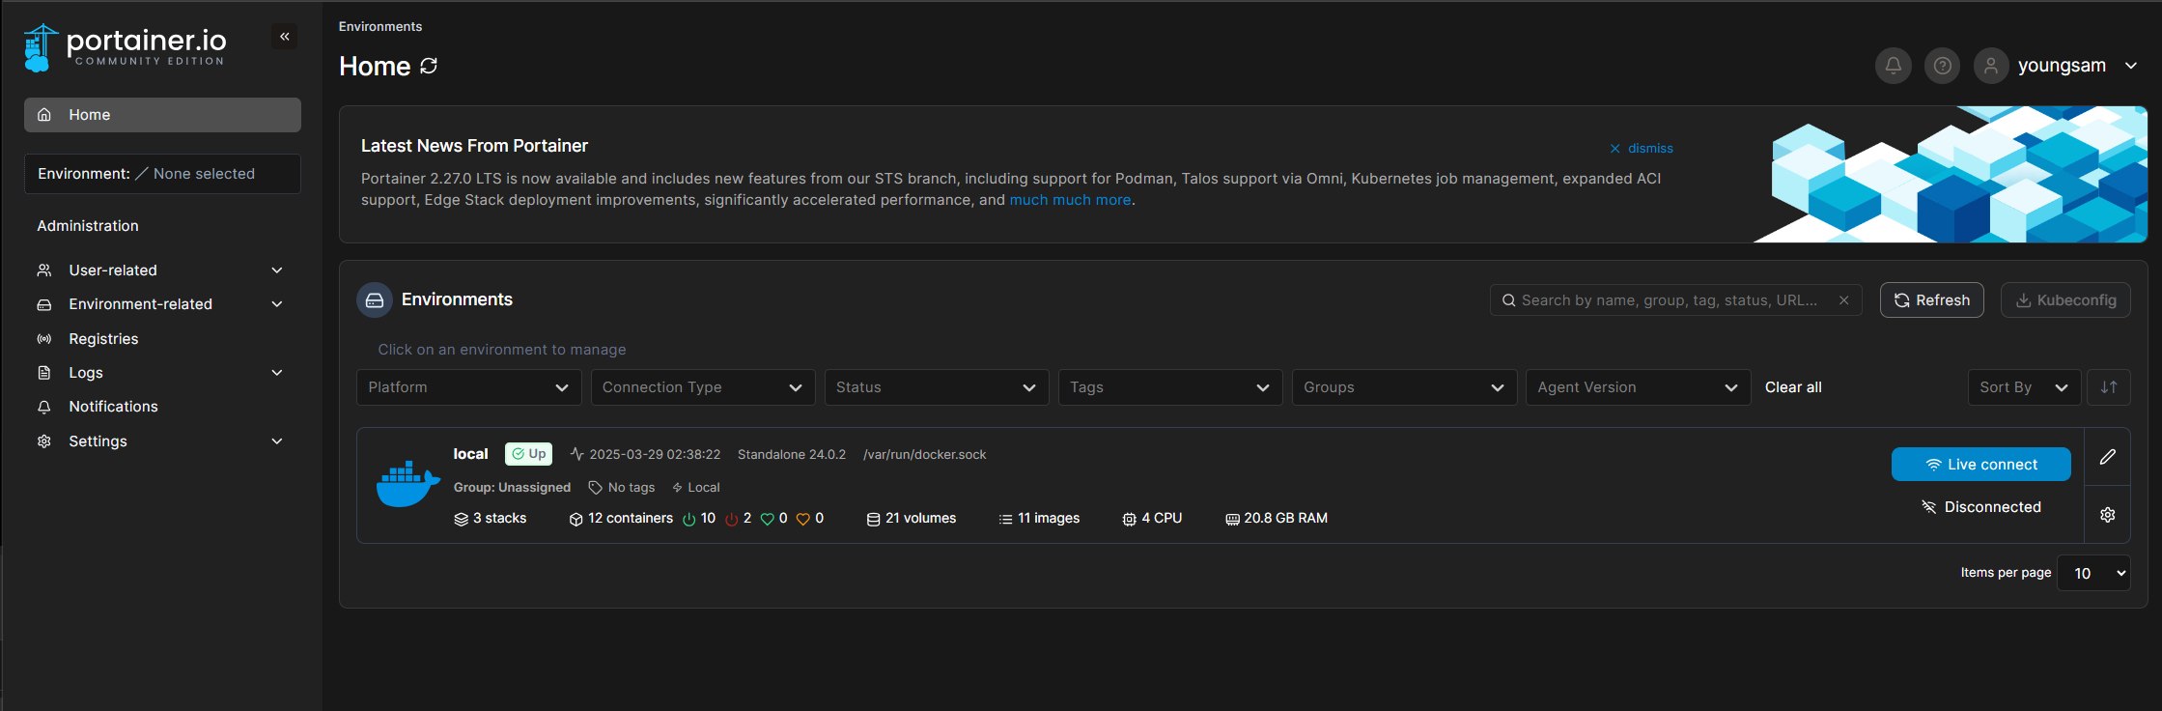This screenshot has height=711, width=2162.
Task: Open the local environment name
Action: (470, 454)
